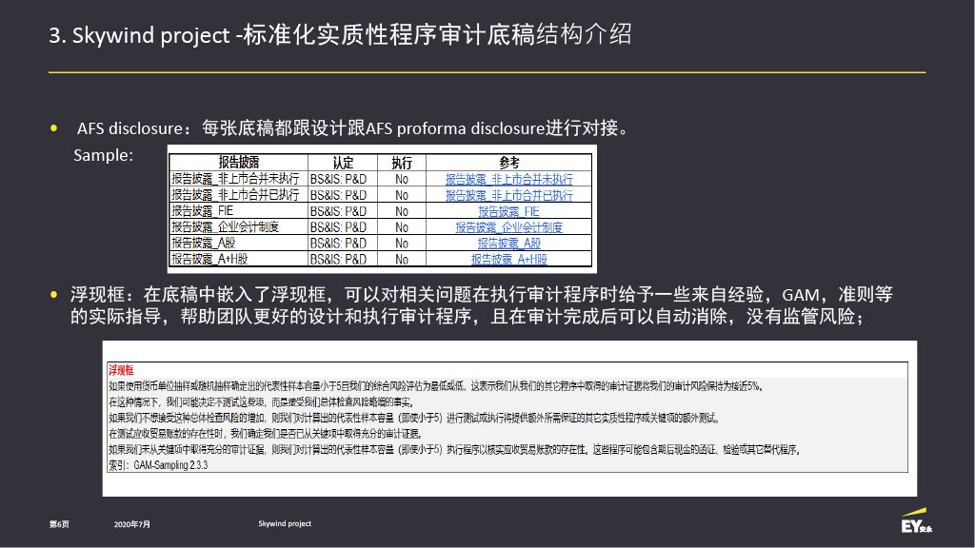Click the No cell in the A股 row
This screenshot has height=548, width=975.
point(402,244)
